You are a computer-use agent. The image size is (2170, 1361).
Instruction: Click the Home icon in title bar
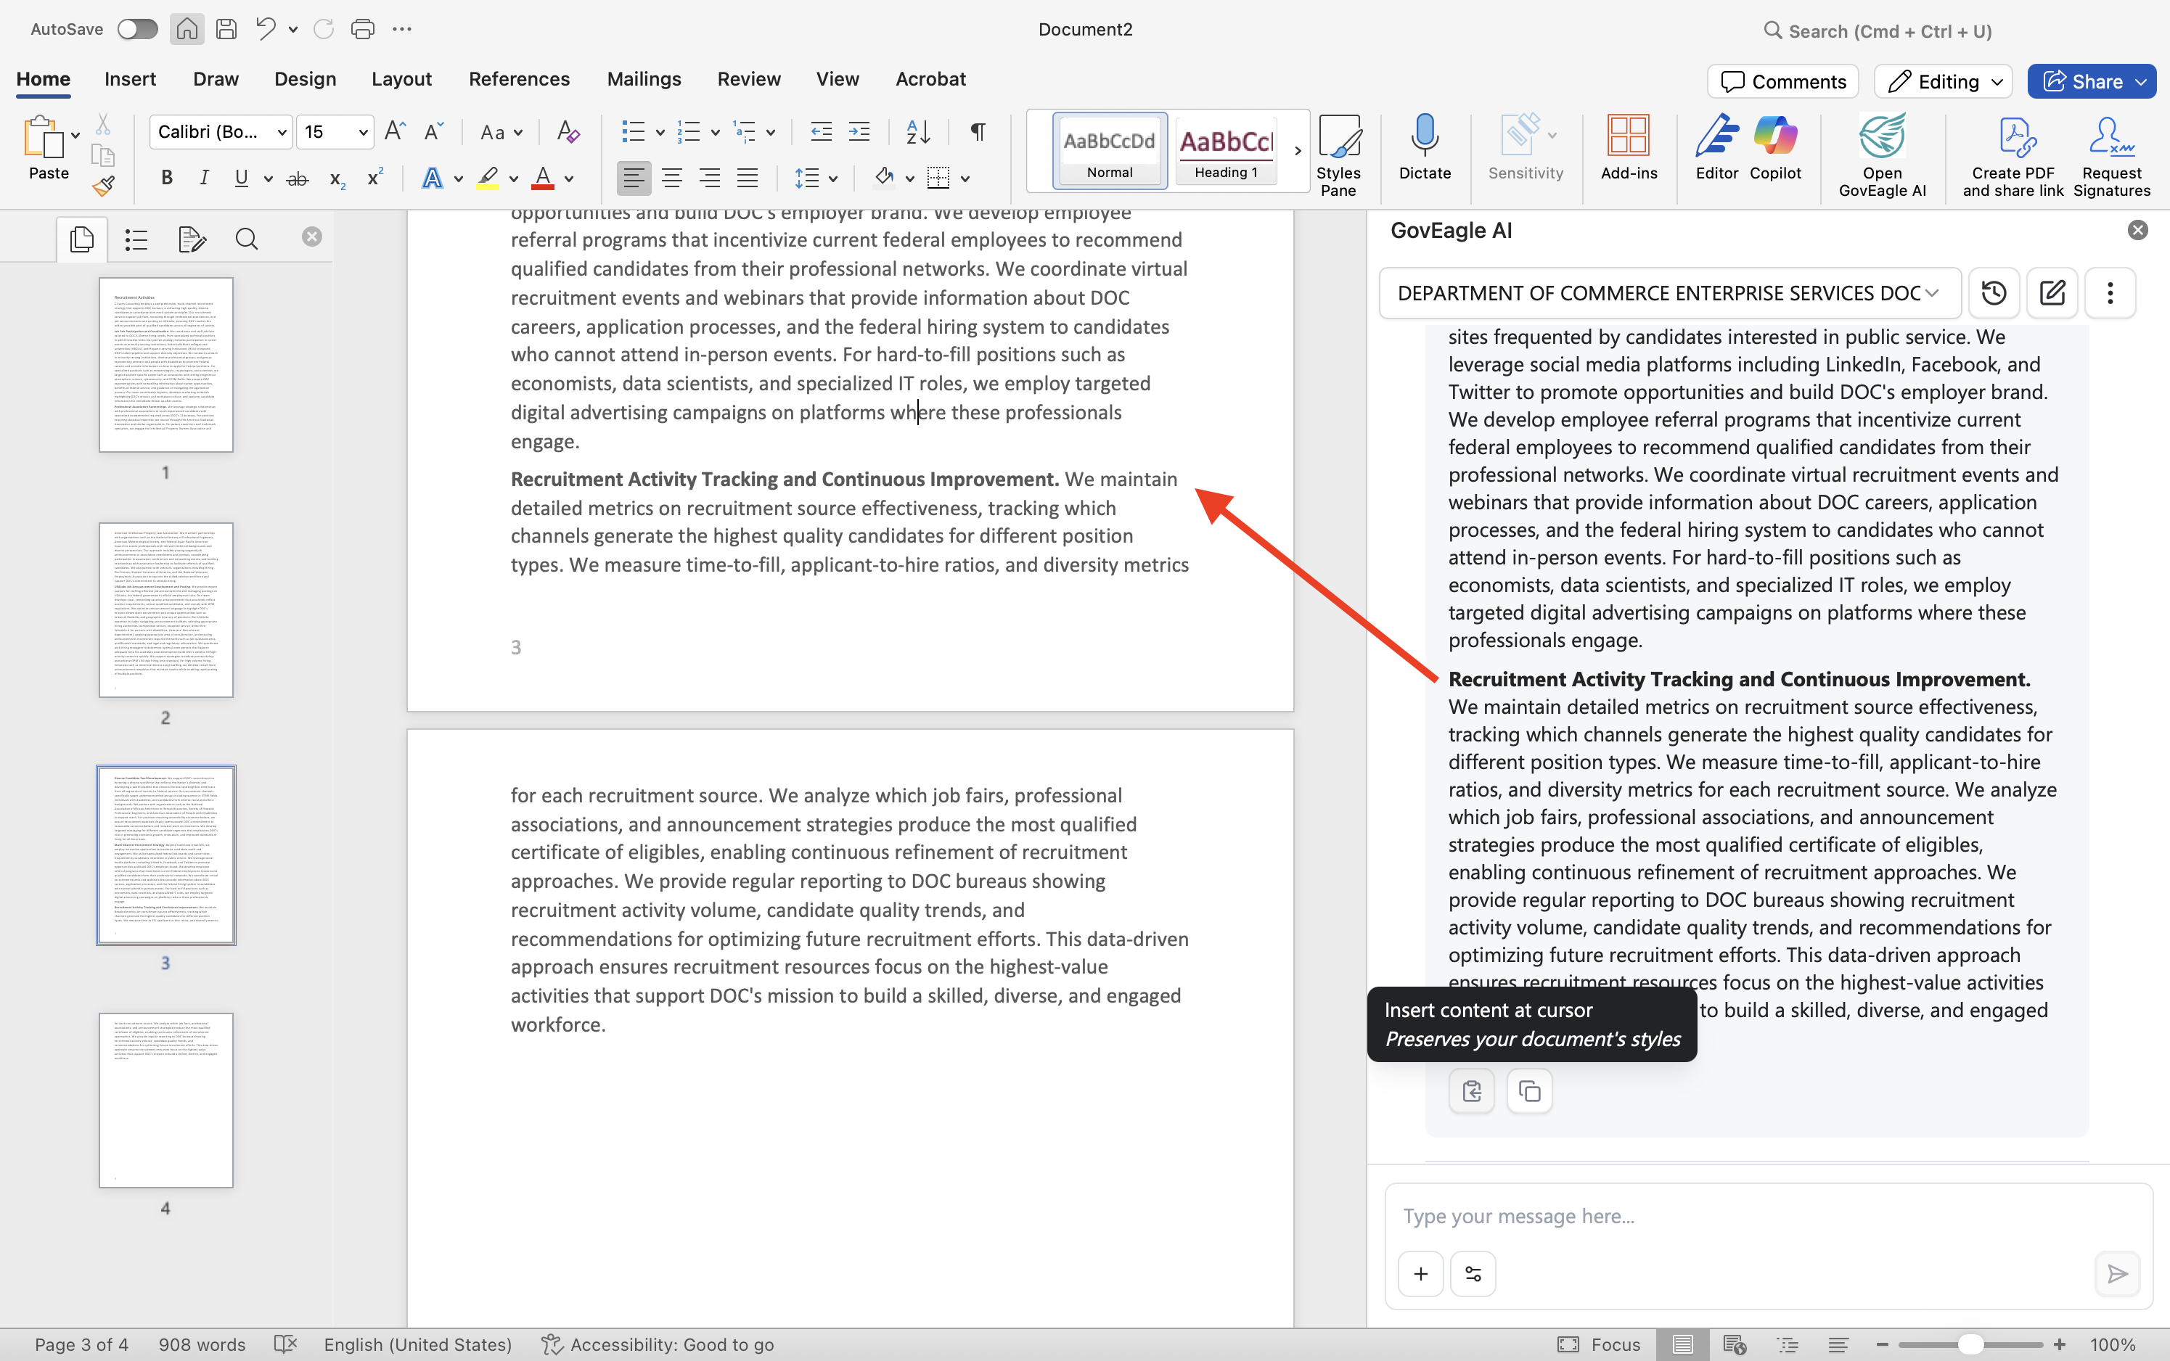(x=187, y=29)
